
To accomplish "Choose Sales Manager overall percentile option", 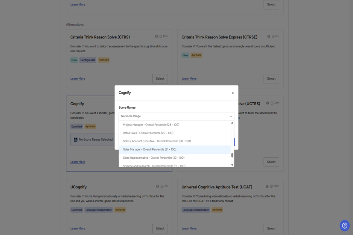I will tap(175, 149).
